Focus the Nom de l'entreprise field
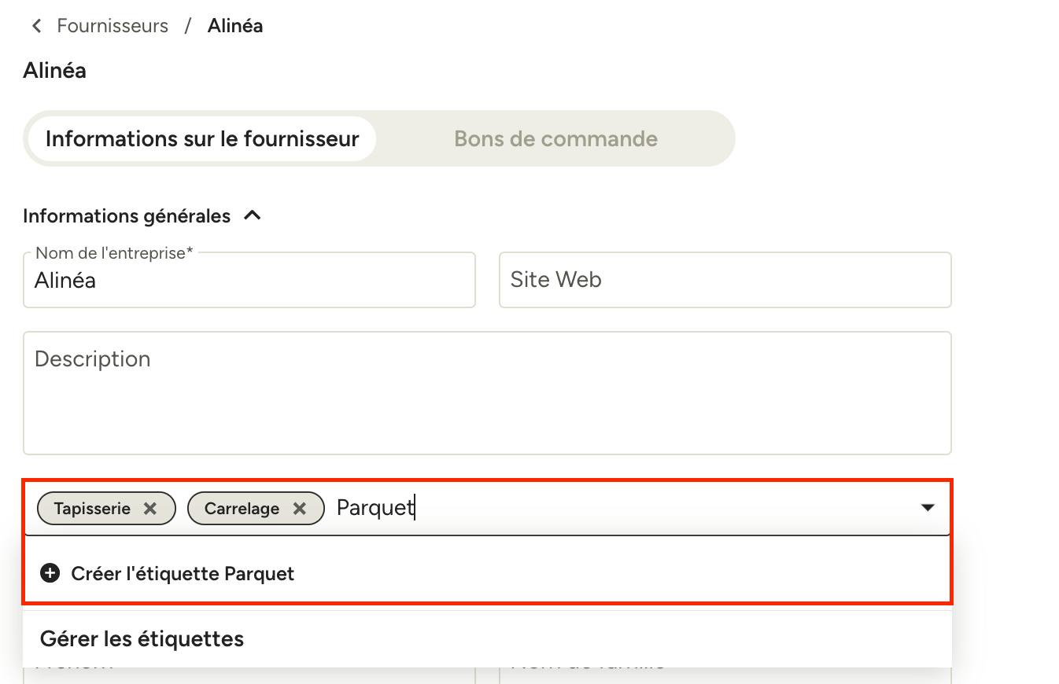1059x684 pixels. (x=249, y=280)
